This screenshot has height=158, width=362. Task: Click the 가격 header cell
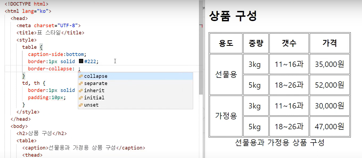pyautogui.click(x=330, y=43)
